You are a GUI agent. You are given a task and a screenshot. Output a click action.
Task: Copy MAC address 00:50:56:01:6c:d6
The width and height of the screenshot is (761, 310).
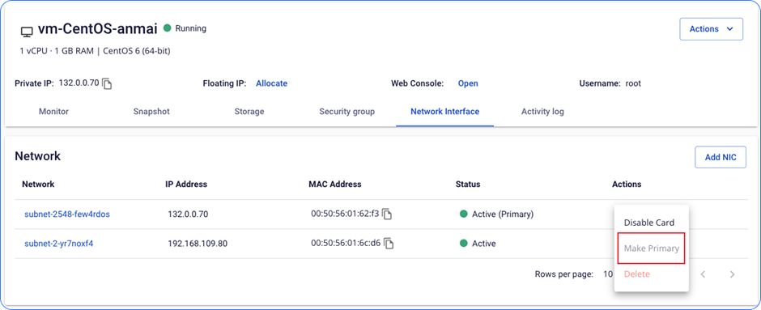[389, 244]
